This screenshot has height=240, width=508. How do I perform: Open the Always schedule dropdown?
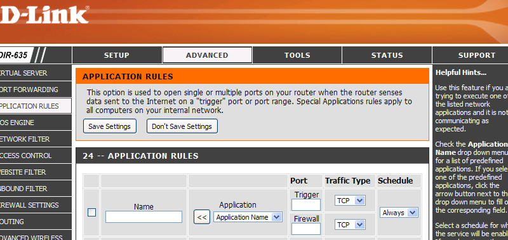point(399,213)
